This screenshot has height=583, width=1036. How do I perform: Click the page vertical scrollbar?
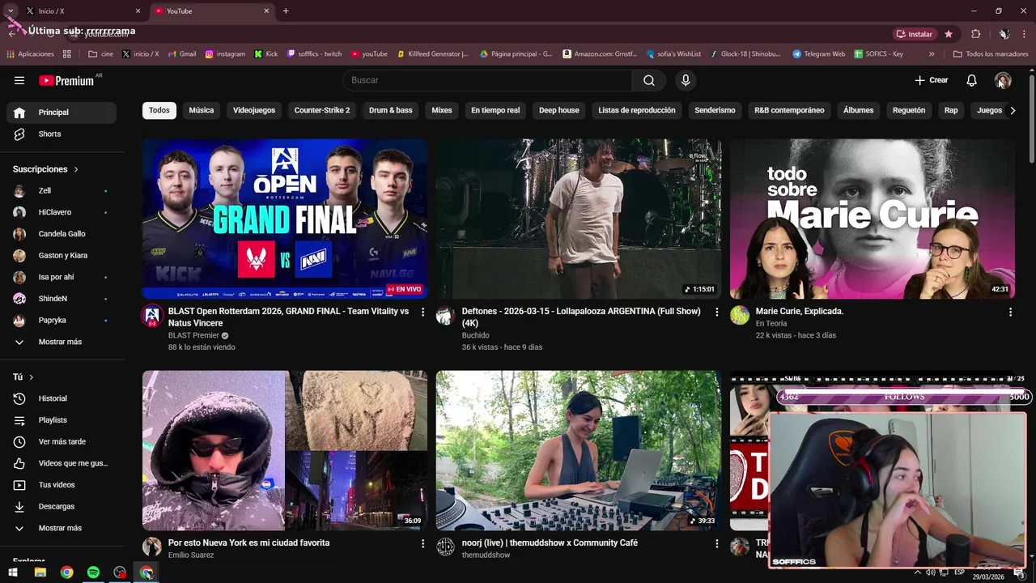tap(1031, 117)
